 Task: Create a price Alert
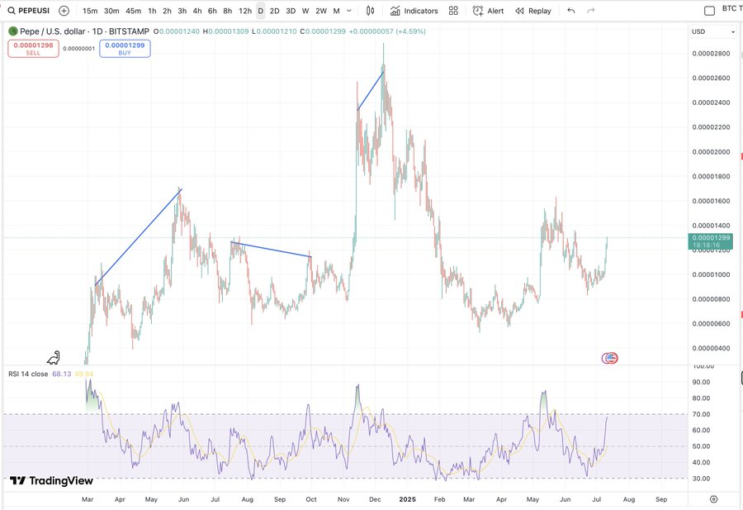pos(488,11)
